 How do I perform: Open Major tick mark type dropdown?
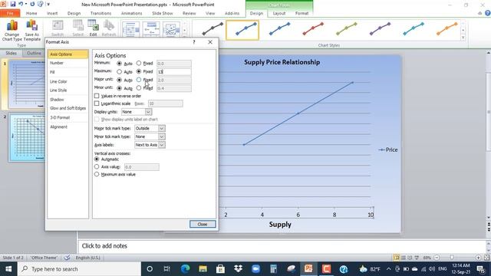pyautogui.click(x=162, y=128)
